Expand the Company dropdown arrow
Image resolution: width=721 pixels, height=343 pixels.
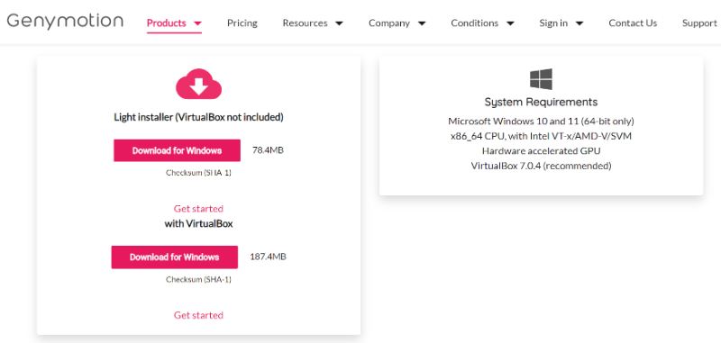(x=421, y=23)
